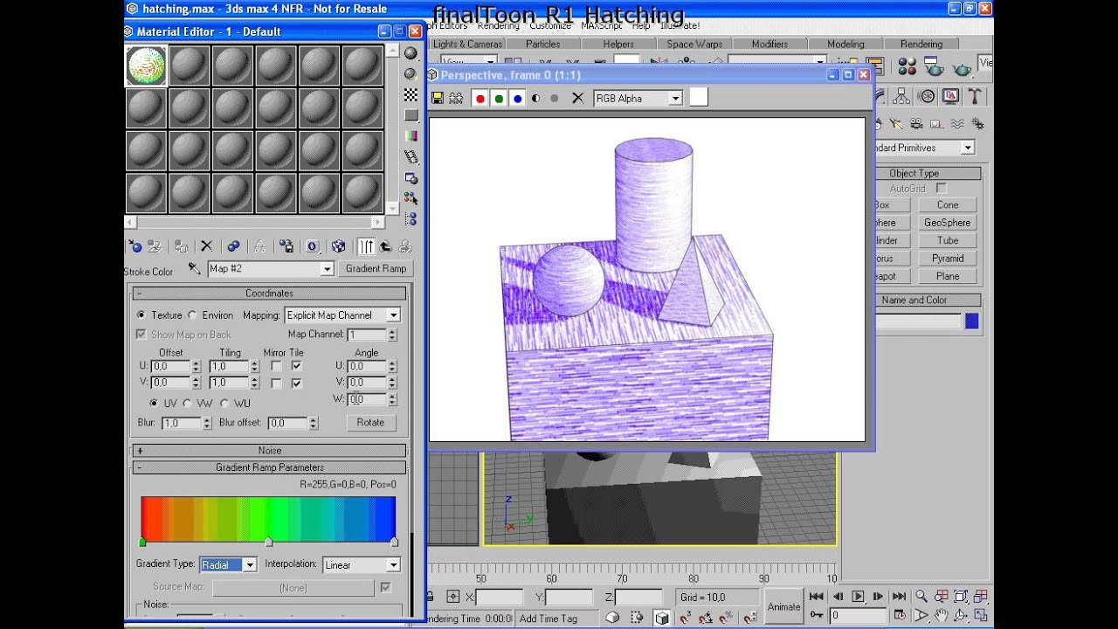Open RGB Alpha channel dropdown
The width and height of the screenshot is (1118, 629).
tap(675, 99)
